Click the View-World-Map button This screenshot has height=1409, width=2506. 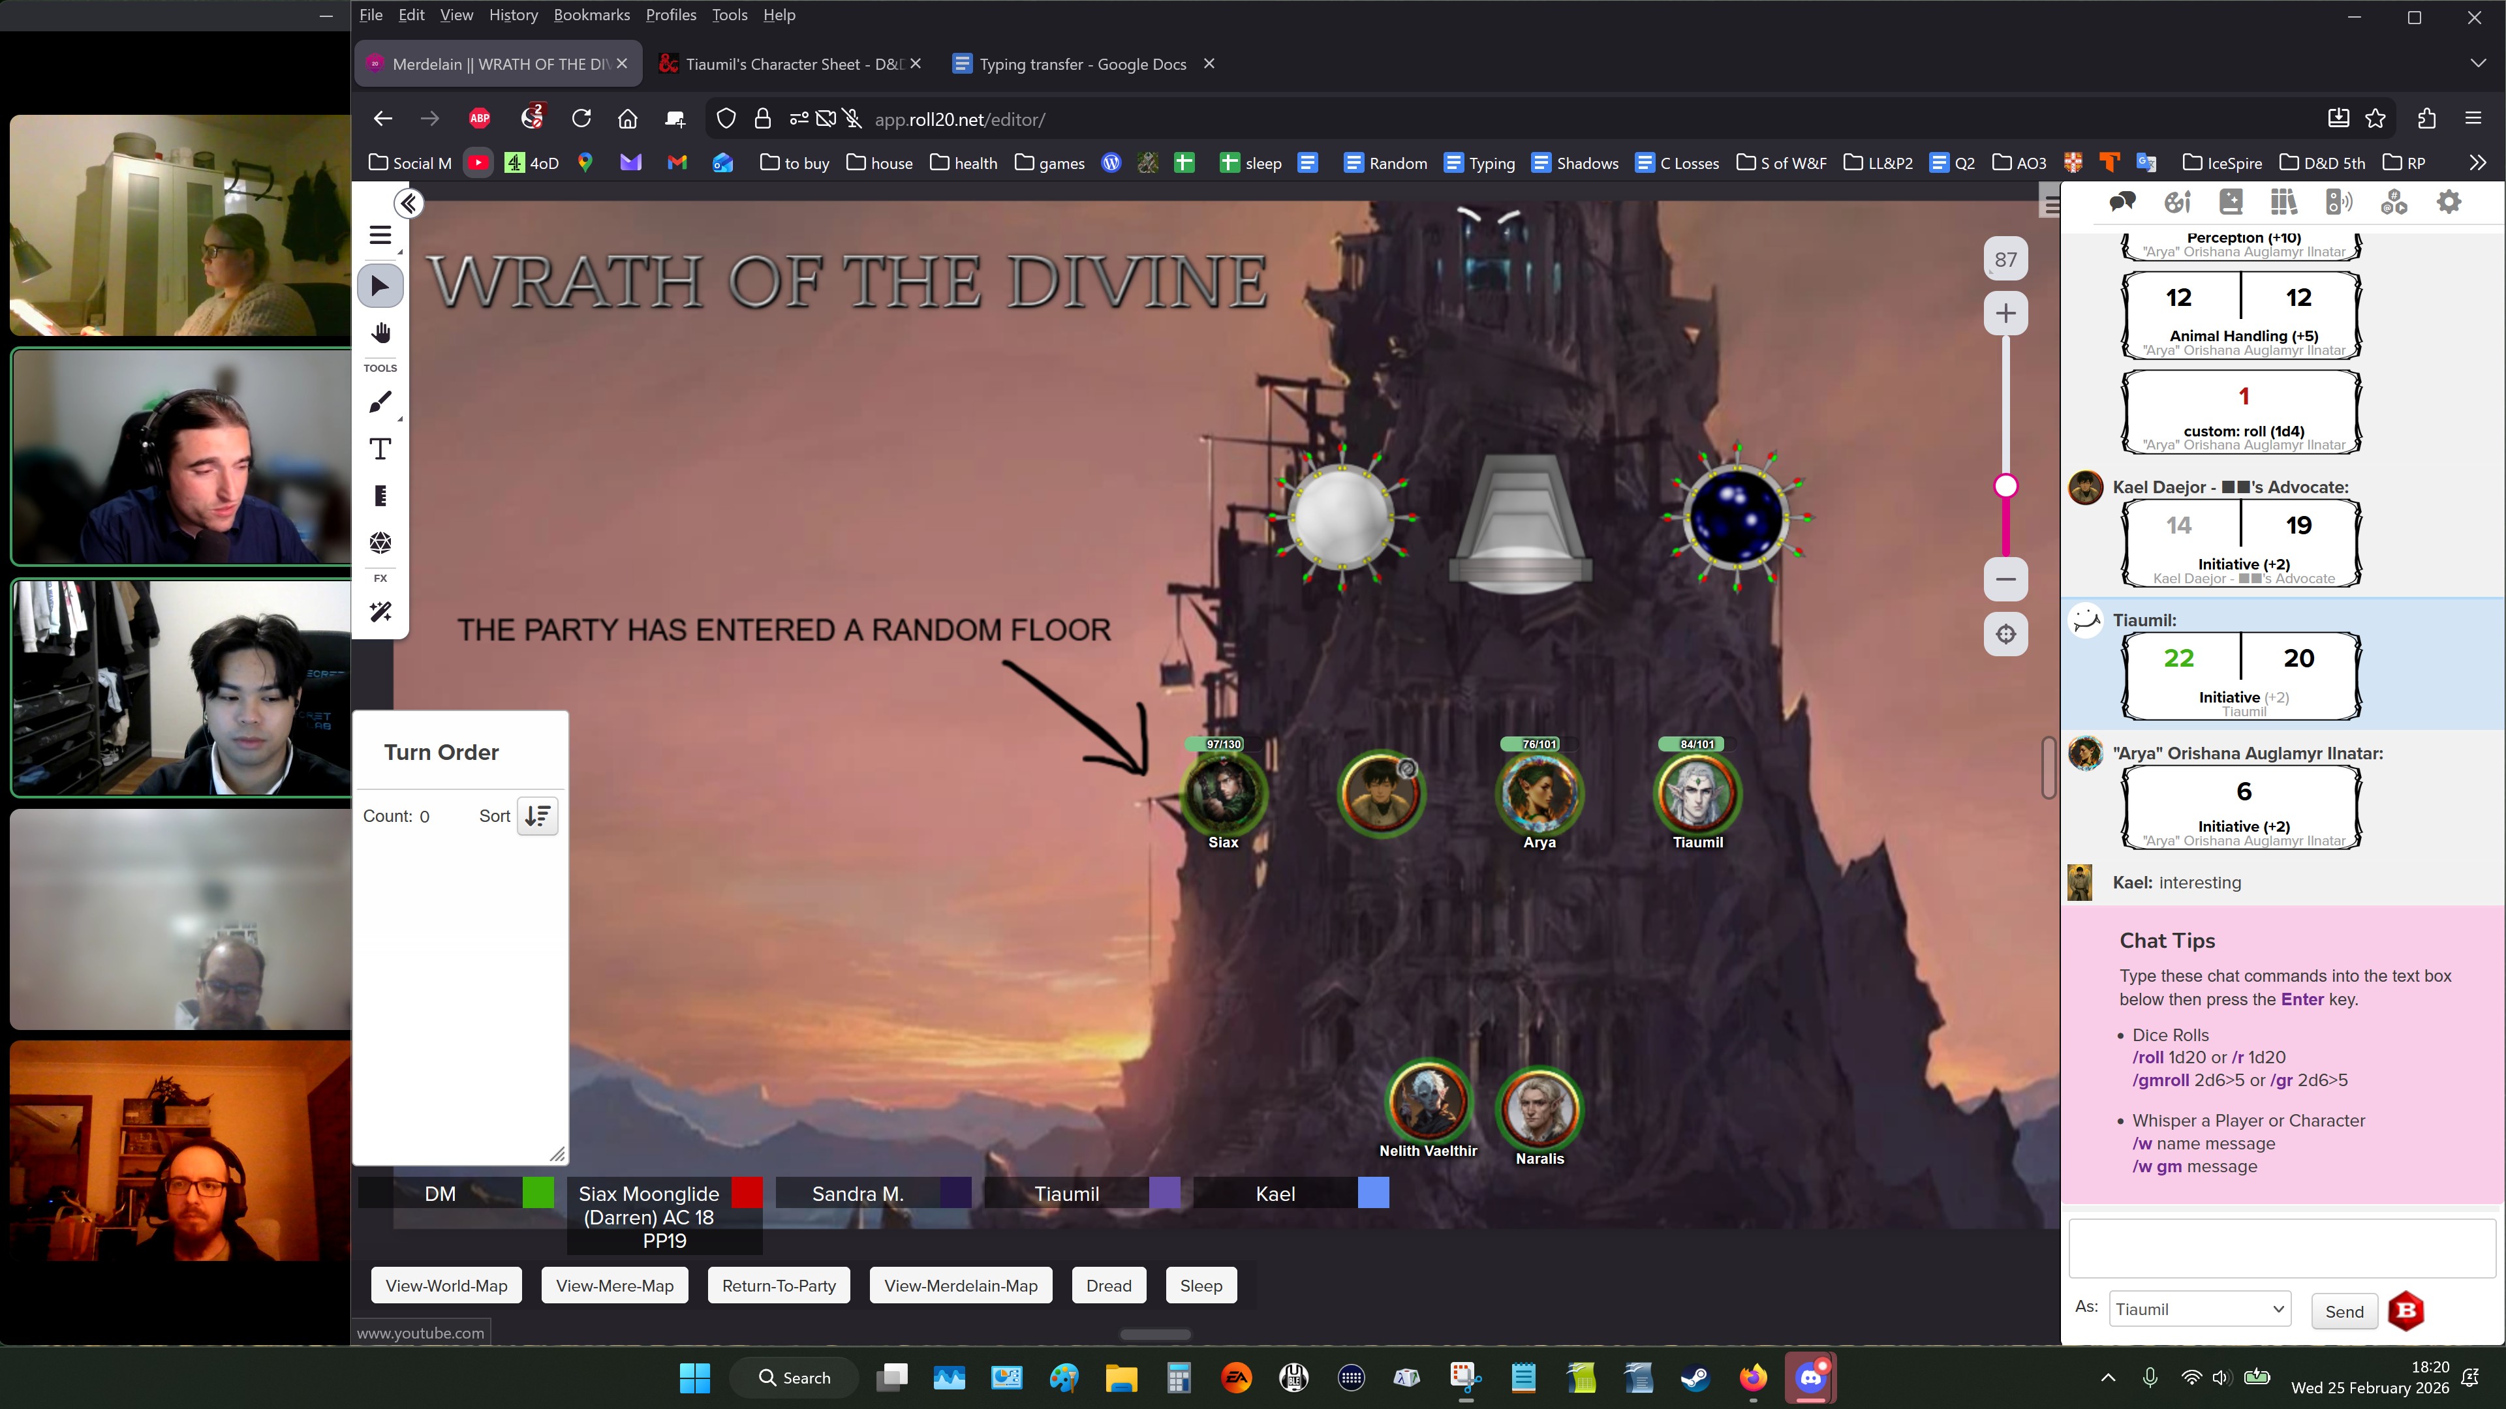(446, 1286)
